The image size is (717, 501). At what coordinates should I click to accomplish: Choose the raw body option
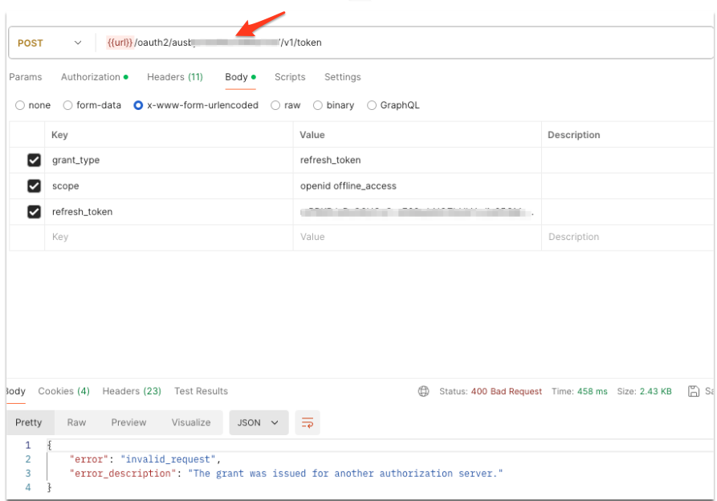click(285, 105)
